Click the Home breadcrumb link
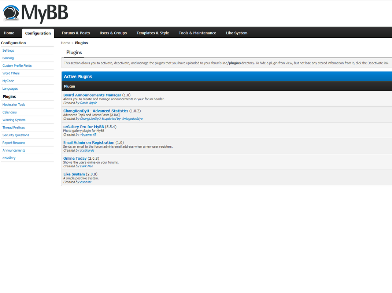Image resolution: width=392 pixels, height=293 pixels. 66,43
